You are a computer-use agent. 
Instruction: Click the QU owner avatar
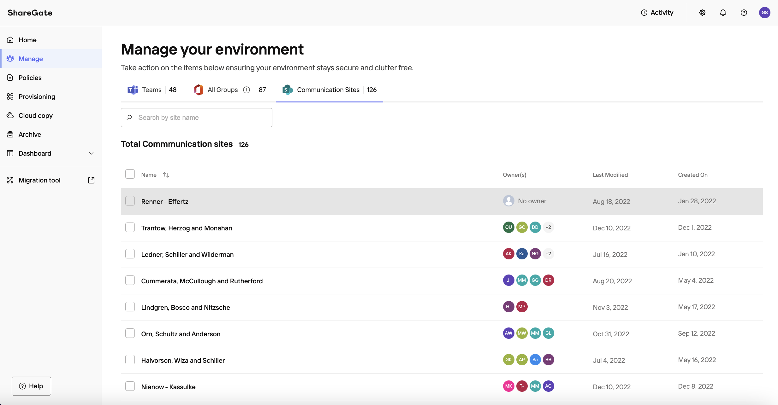pos(508,227)
